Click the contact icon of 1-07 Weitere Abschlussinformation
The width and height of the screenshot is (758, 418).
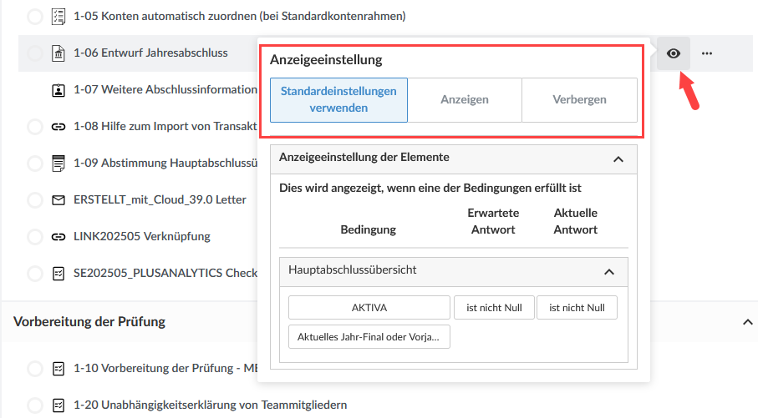tap(59, 90)
